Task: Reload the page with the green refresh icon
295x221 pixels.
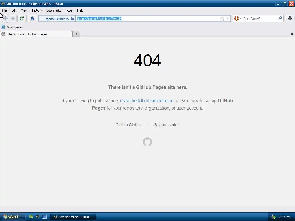Action: (x=22, y=18)
